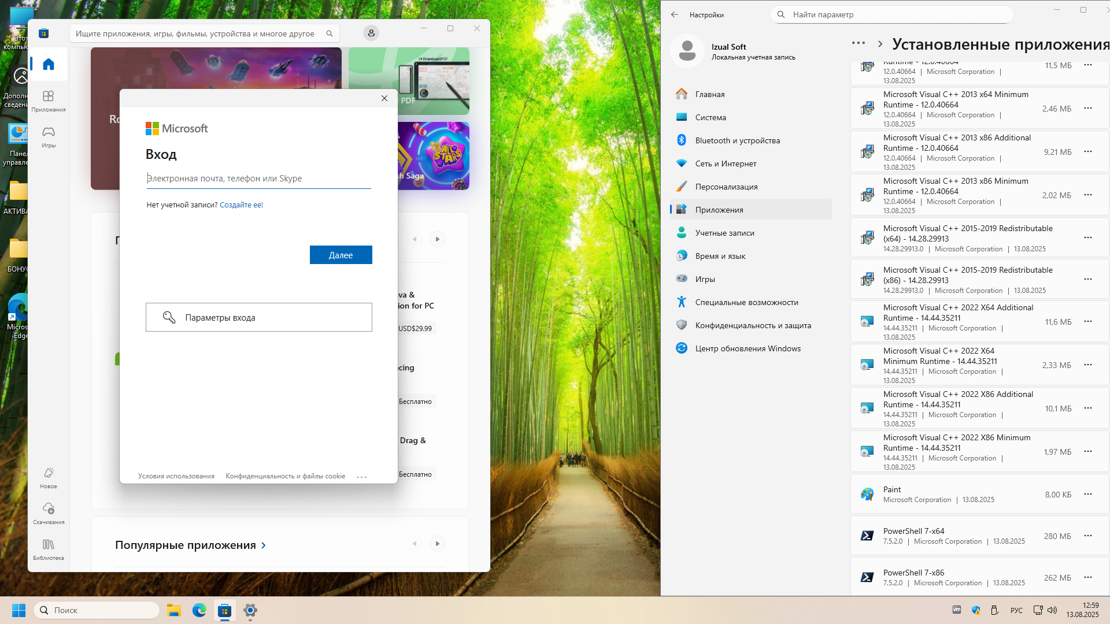Screen dimensions: 1110x624
Task: Open options menu for Visual C++ 2013 x86 Additional
Action: click(1088, 151)
